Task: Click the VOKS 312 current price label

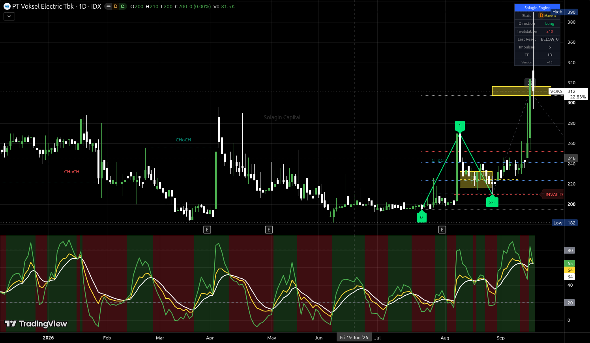Action: click(568, 94)
